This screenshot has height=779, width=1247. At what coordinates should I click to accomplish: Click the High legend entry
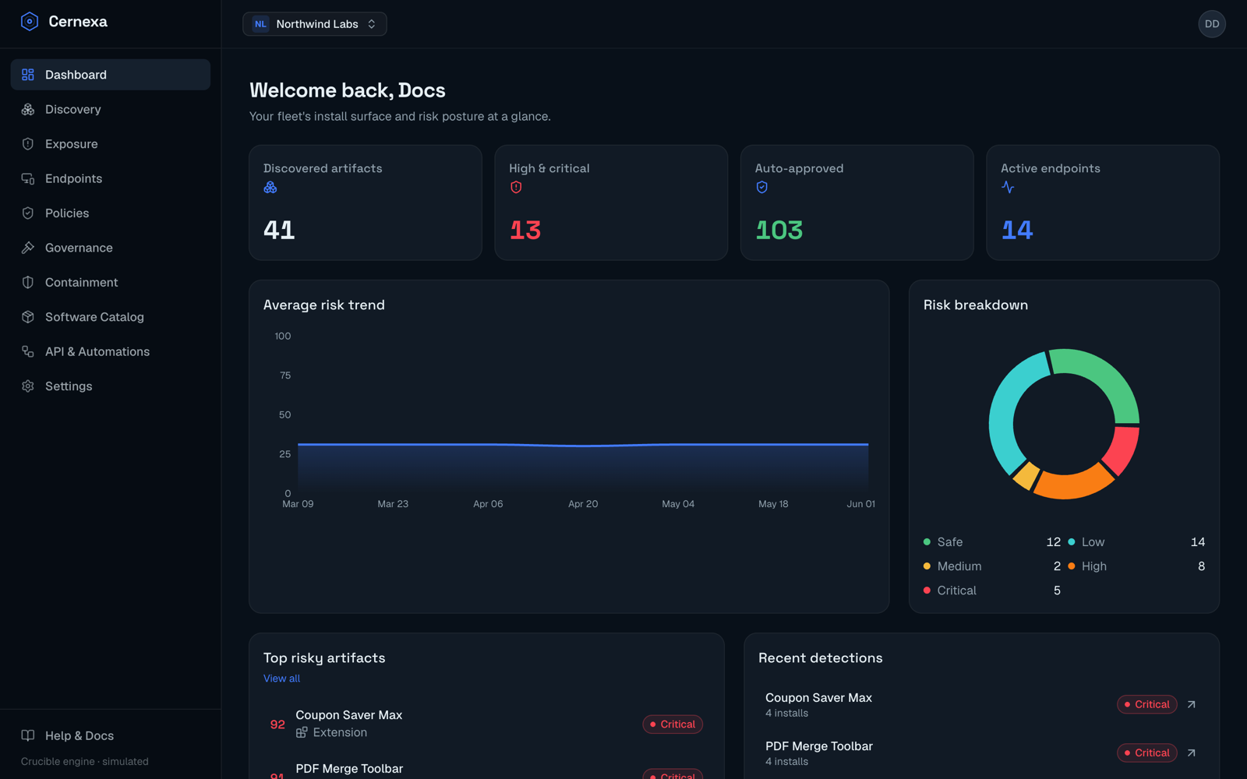click(x=1136, y=566)
